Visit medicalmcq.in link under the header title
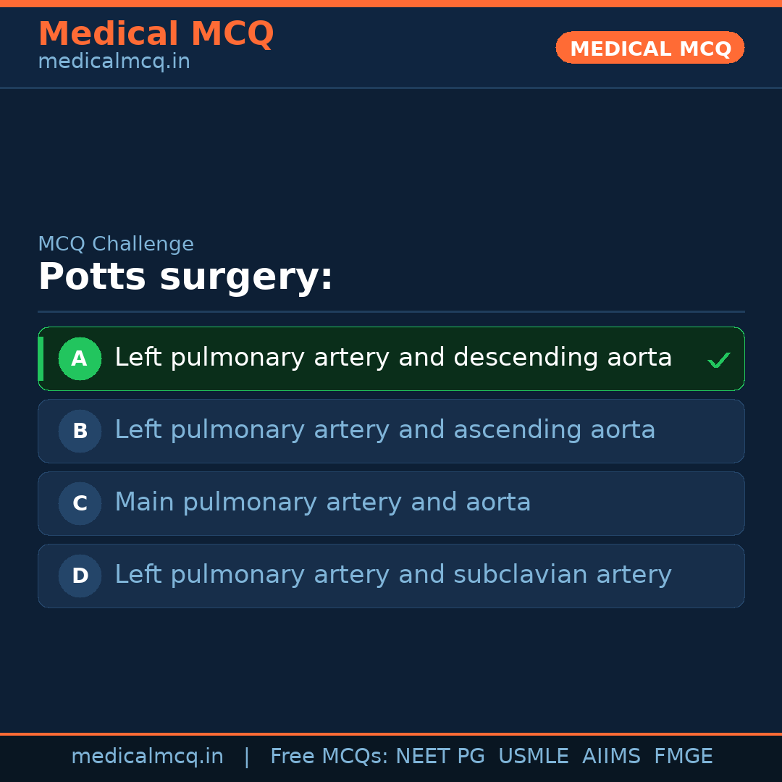The width and height of the screenshot is (782, 782). 114,62
